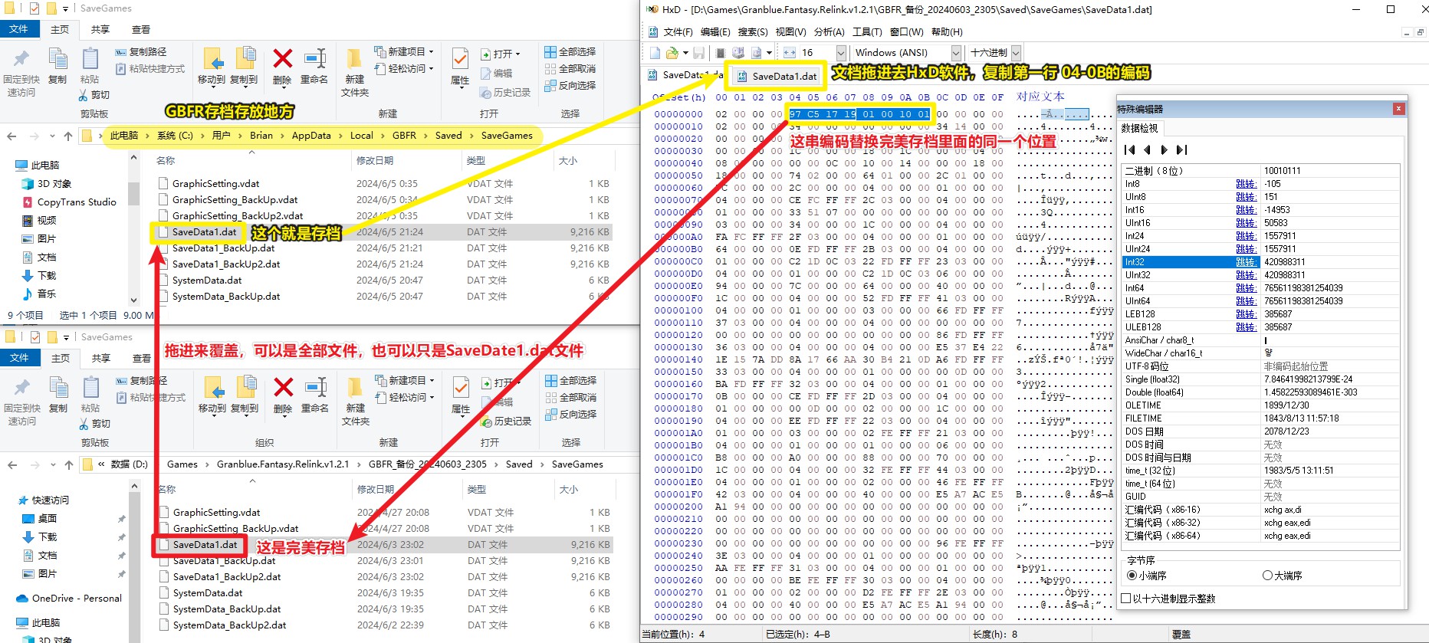This screenshot has height=643, width=1429.
Task: Jump to first byte in data inspector
Action: tap(1130, 149)
